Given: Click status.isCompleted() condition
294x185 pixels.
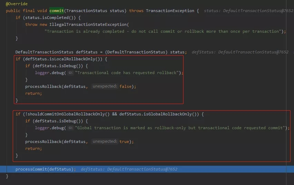Looking at the screenshot, I should pyautogui.click(x=49, y=18).
